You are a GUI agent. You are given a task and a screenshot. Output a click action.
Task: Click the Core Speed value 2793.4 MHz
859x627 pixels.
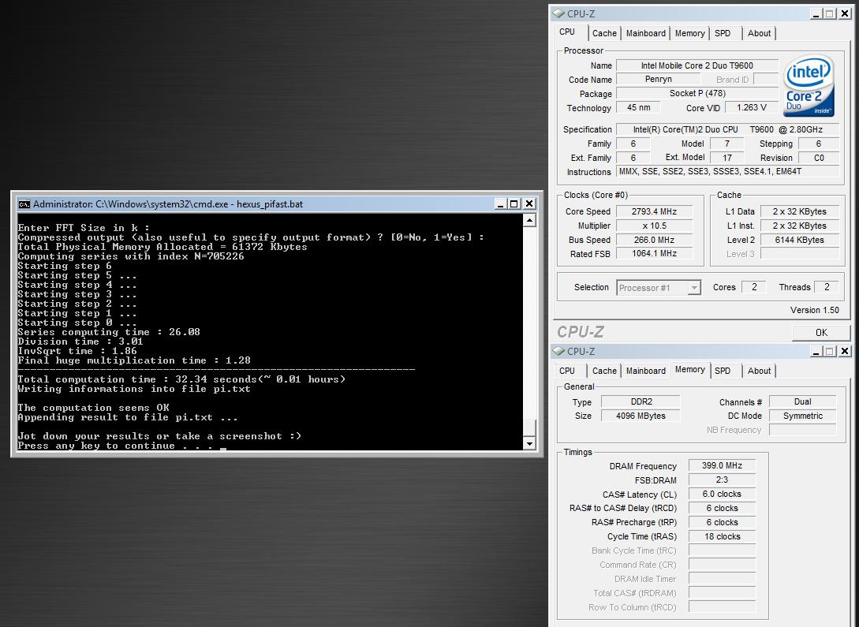tap(654, 211)
